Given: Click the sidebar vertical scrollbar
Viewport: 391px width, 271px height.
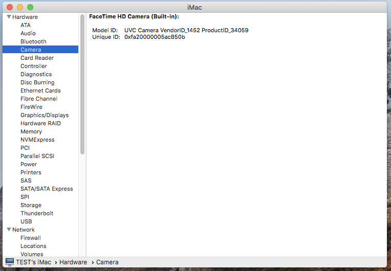Looking at the screenshot, I should [82, 84].
